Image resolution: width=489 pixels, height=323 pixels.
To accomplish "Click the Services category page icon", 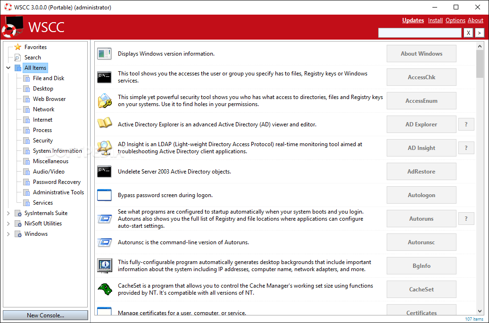I will pos(27,203).
